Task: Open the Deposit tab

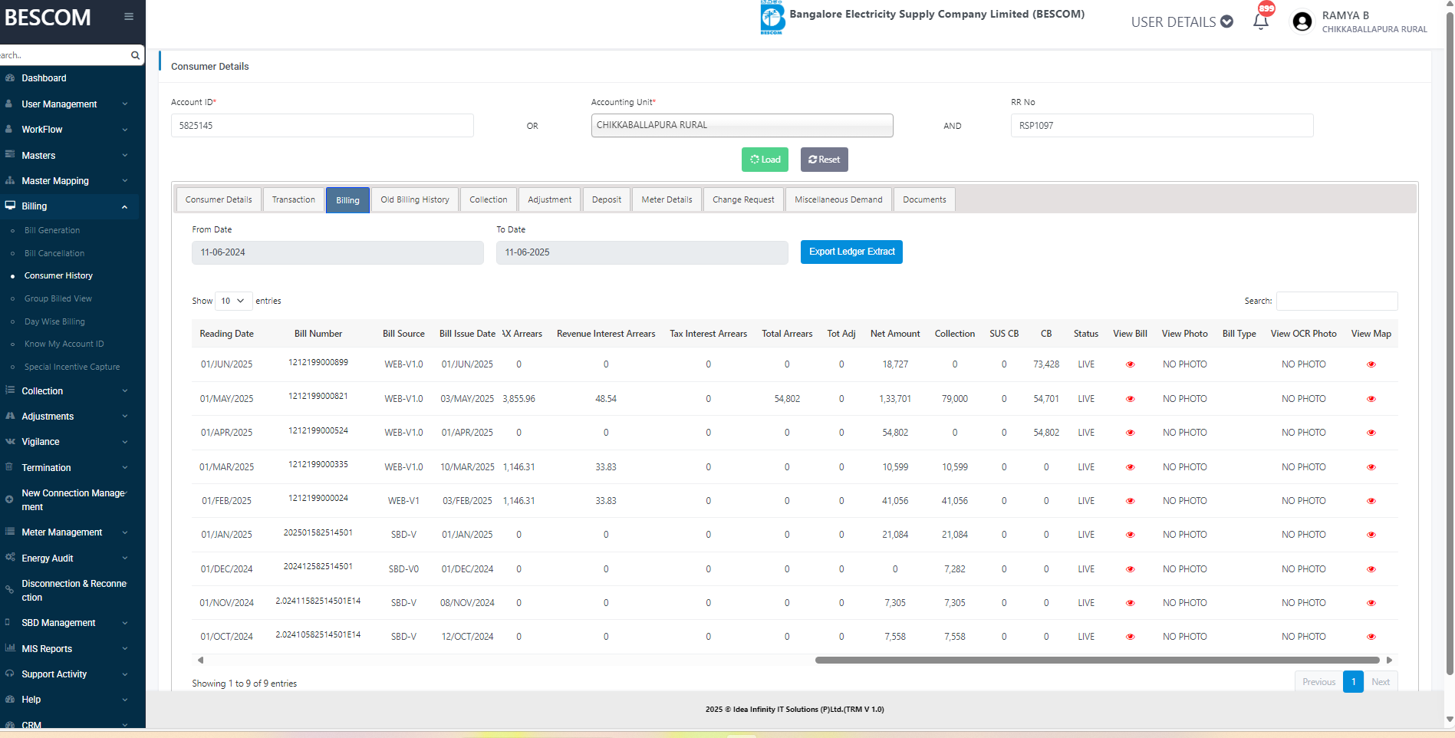Action: pos(607,199)
